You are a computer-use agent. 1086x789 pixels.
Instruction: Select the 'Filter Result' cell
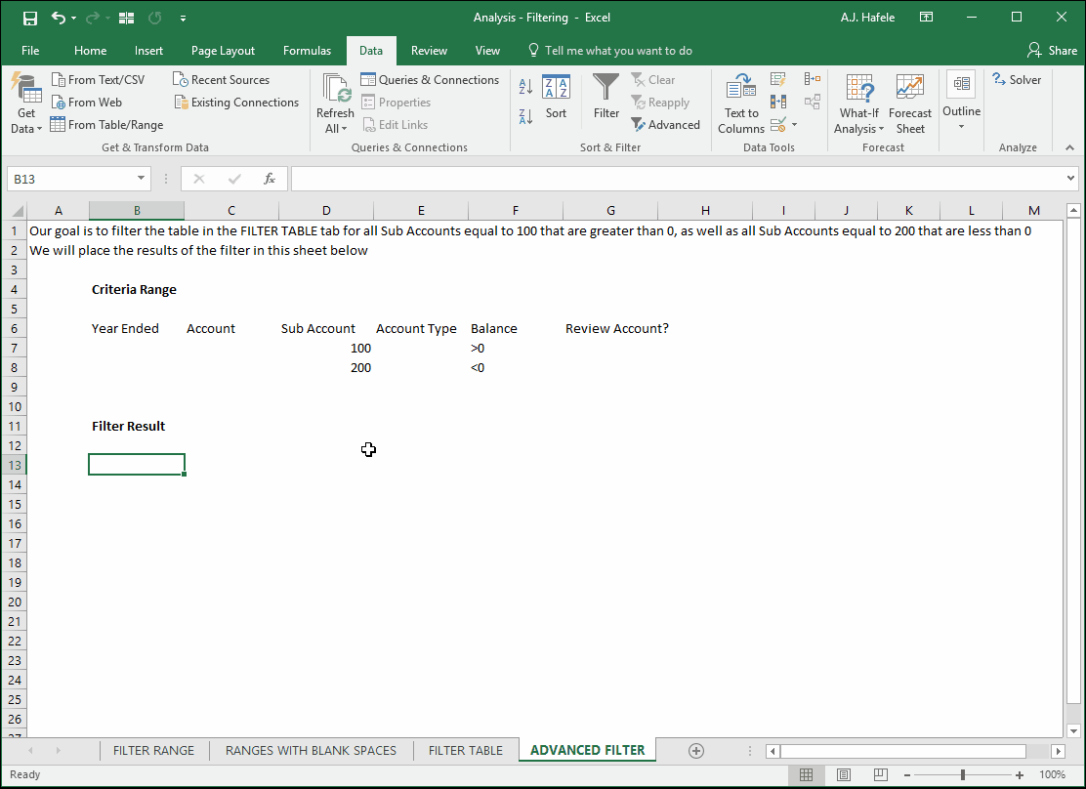137,426
